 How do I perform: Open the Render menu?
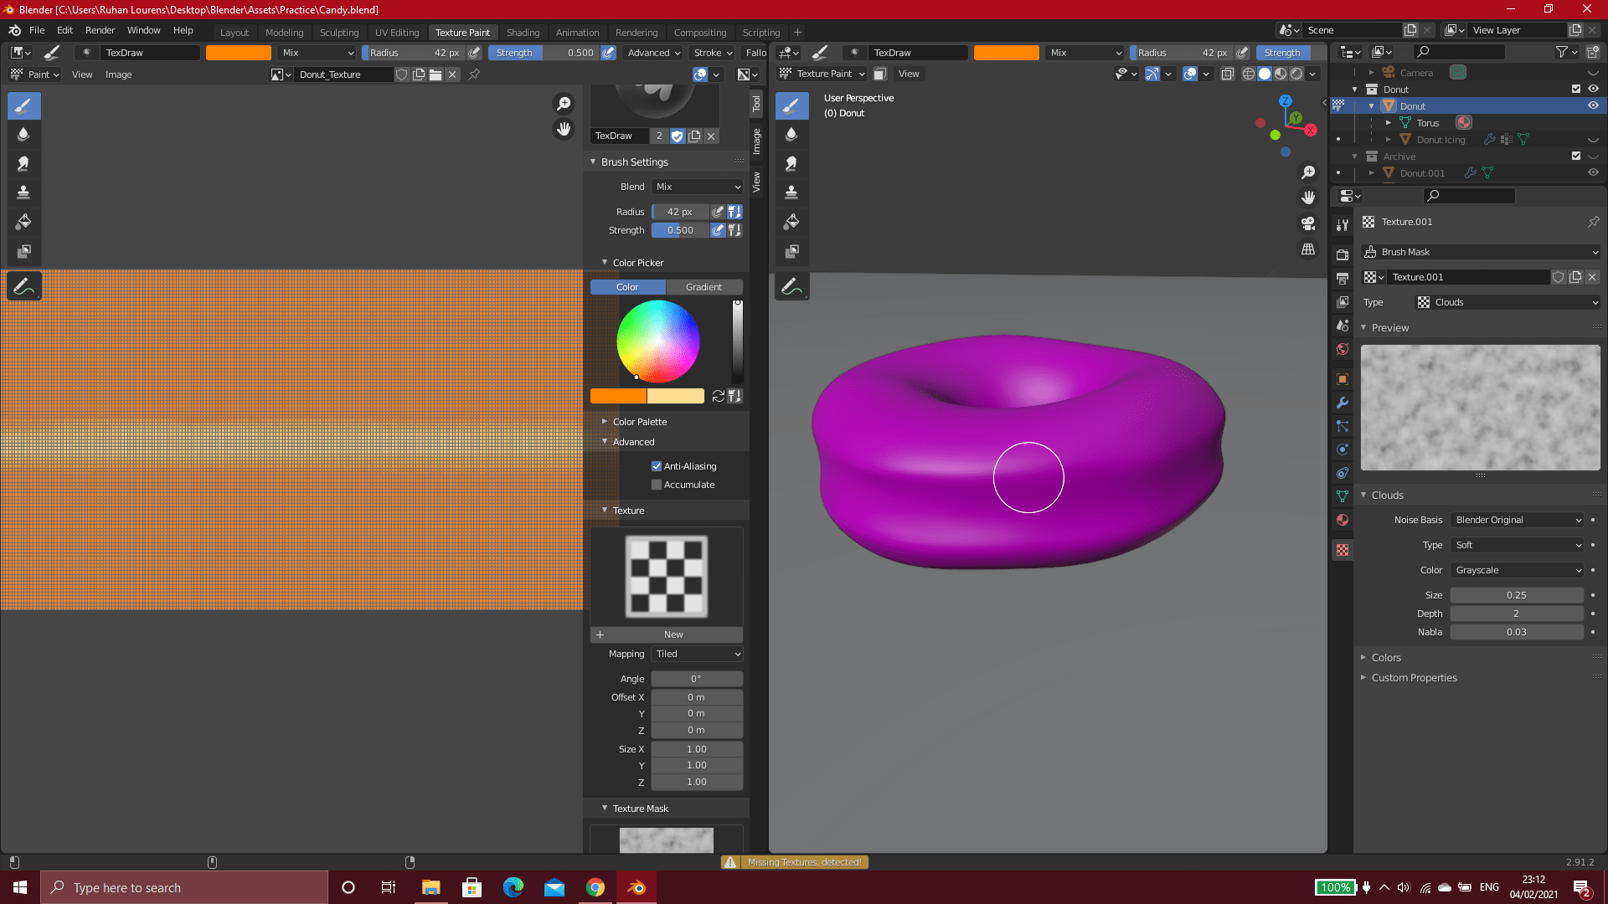(x=100, y=30)
